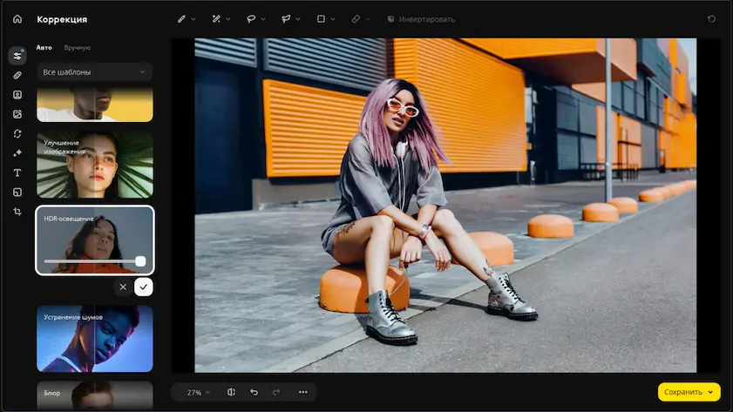
Task: Apply HDR effect with checkmark button
Action: tap(144, 287)
